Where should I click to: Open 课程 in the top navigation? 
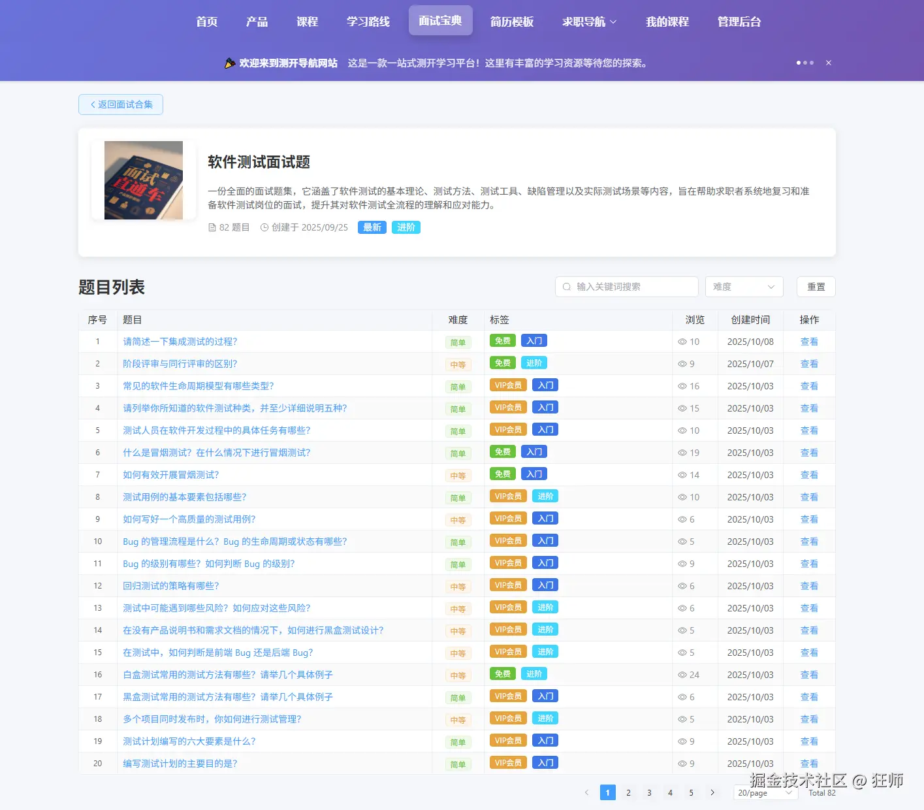[307, 22]
